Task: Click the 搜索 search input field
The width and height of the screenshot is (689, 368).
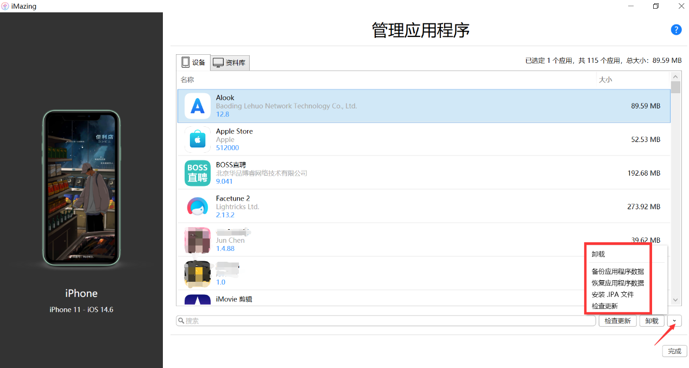Action: [x=386, y=321]
